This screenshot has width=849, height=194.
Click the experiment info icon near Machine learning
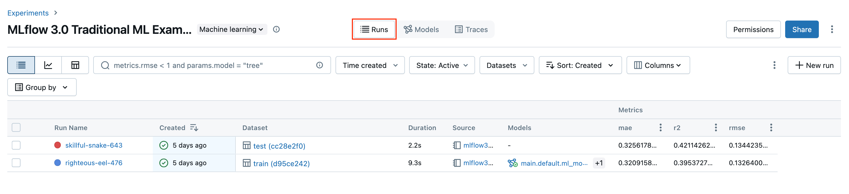coord(276,29)
